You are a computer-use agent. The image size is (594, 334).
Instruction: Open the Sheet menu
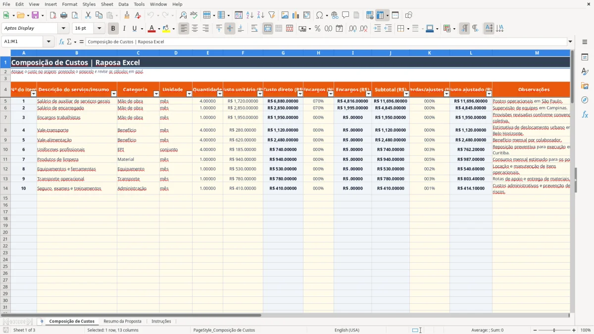coord(107,4)
